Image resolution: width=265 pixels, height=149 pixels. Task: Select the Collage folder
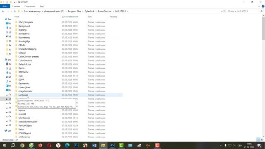point(22,53)
